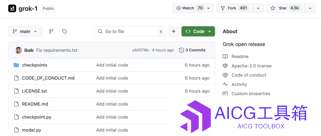Open the 'Fix requirements.txt' commit message

[57, 50]
